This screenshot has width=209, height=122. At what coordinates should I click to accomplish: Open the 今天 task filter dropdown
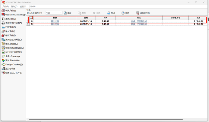coord(54,13)
